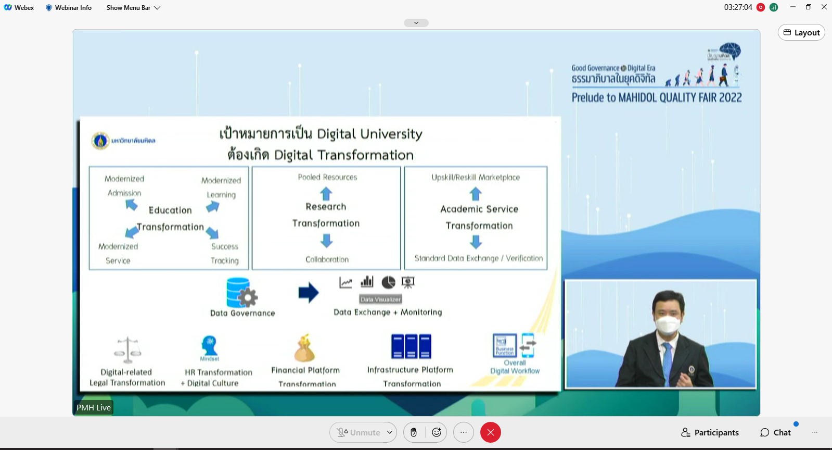Click the Webex logo menu
The height and width of the screenshot is (450, 832).
[x=19, y=8]
